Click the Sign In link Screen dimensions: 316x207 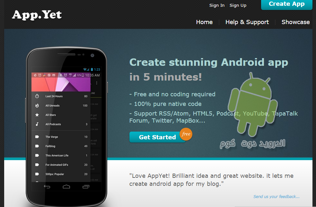[x=217, y=5]
